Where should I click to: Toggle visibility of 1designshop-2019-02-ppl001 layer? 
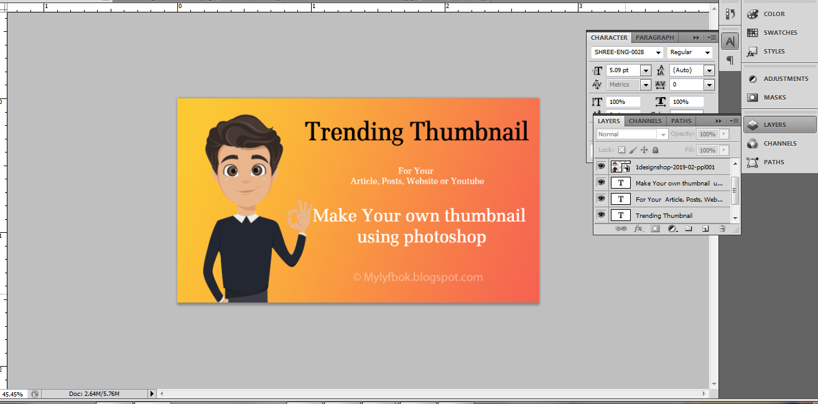tap(601, 166)
